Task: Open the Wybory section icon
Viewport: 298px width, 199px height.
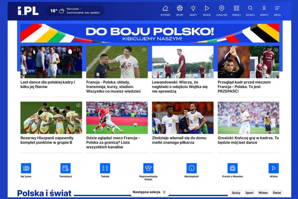Action: click(x=165, y=8)
